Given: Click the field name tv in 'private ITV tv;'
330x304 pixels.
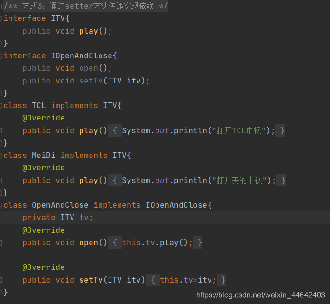Looking at the screenshot, I should (x=84, y=218).
